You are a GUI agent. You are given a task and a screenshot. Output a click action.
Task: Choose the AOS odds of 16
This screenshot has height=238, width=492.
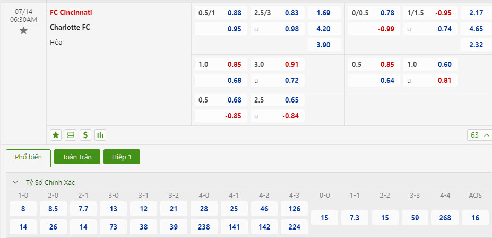pos(475,218)
